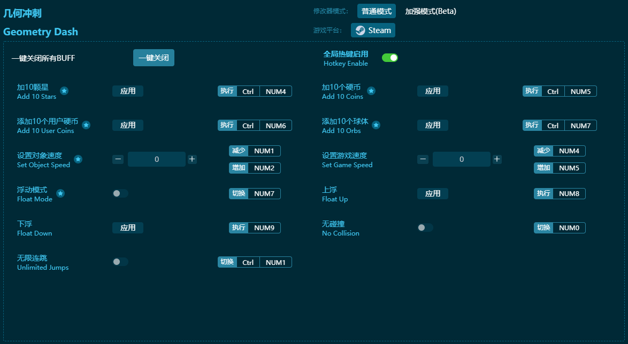Select the Steam platform button
The image size is (628, 344).
click(x=373, y=30)
